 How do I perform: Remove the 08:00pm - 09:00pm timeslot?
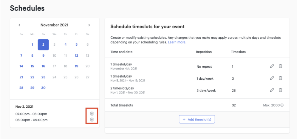(92, 120)
